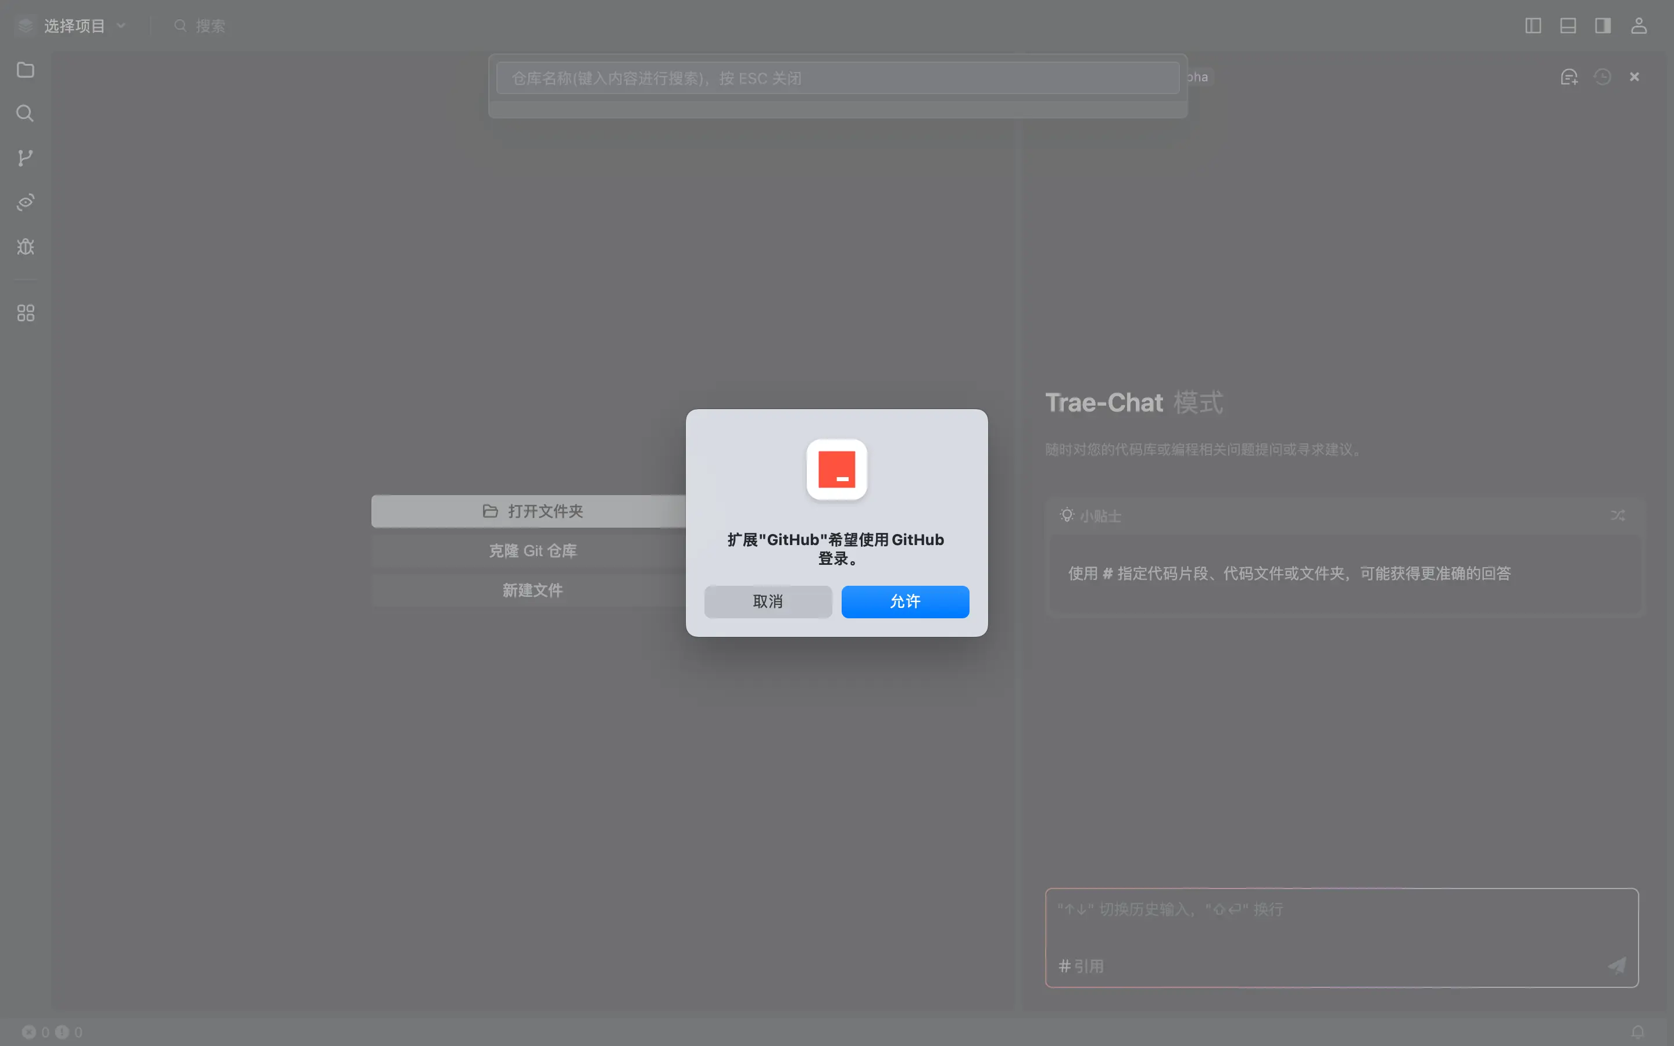Open the Remote Explorer sidebar icon
The height and width of the screenshot is (1046, 1674).
click(26, 202)
